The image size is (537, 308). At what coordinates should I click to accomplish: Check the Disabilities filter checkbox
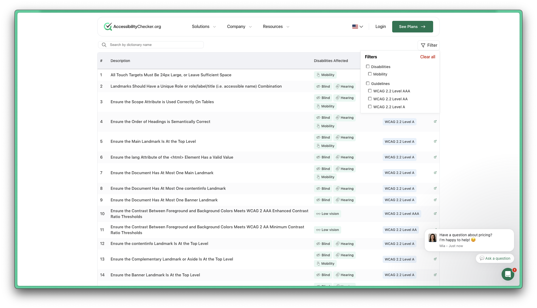(368, 67)
